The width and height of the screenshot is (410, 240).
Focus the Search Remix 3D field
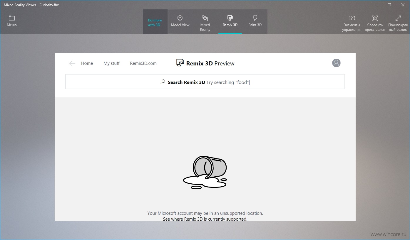205,82
